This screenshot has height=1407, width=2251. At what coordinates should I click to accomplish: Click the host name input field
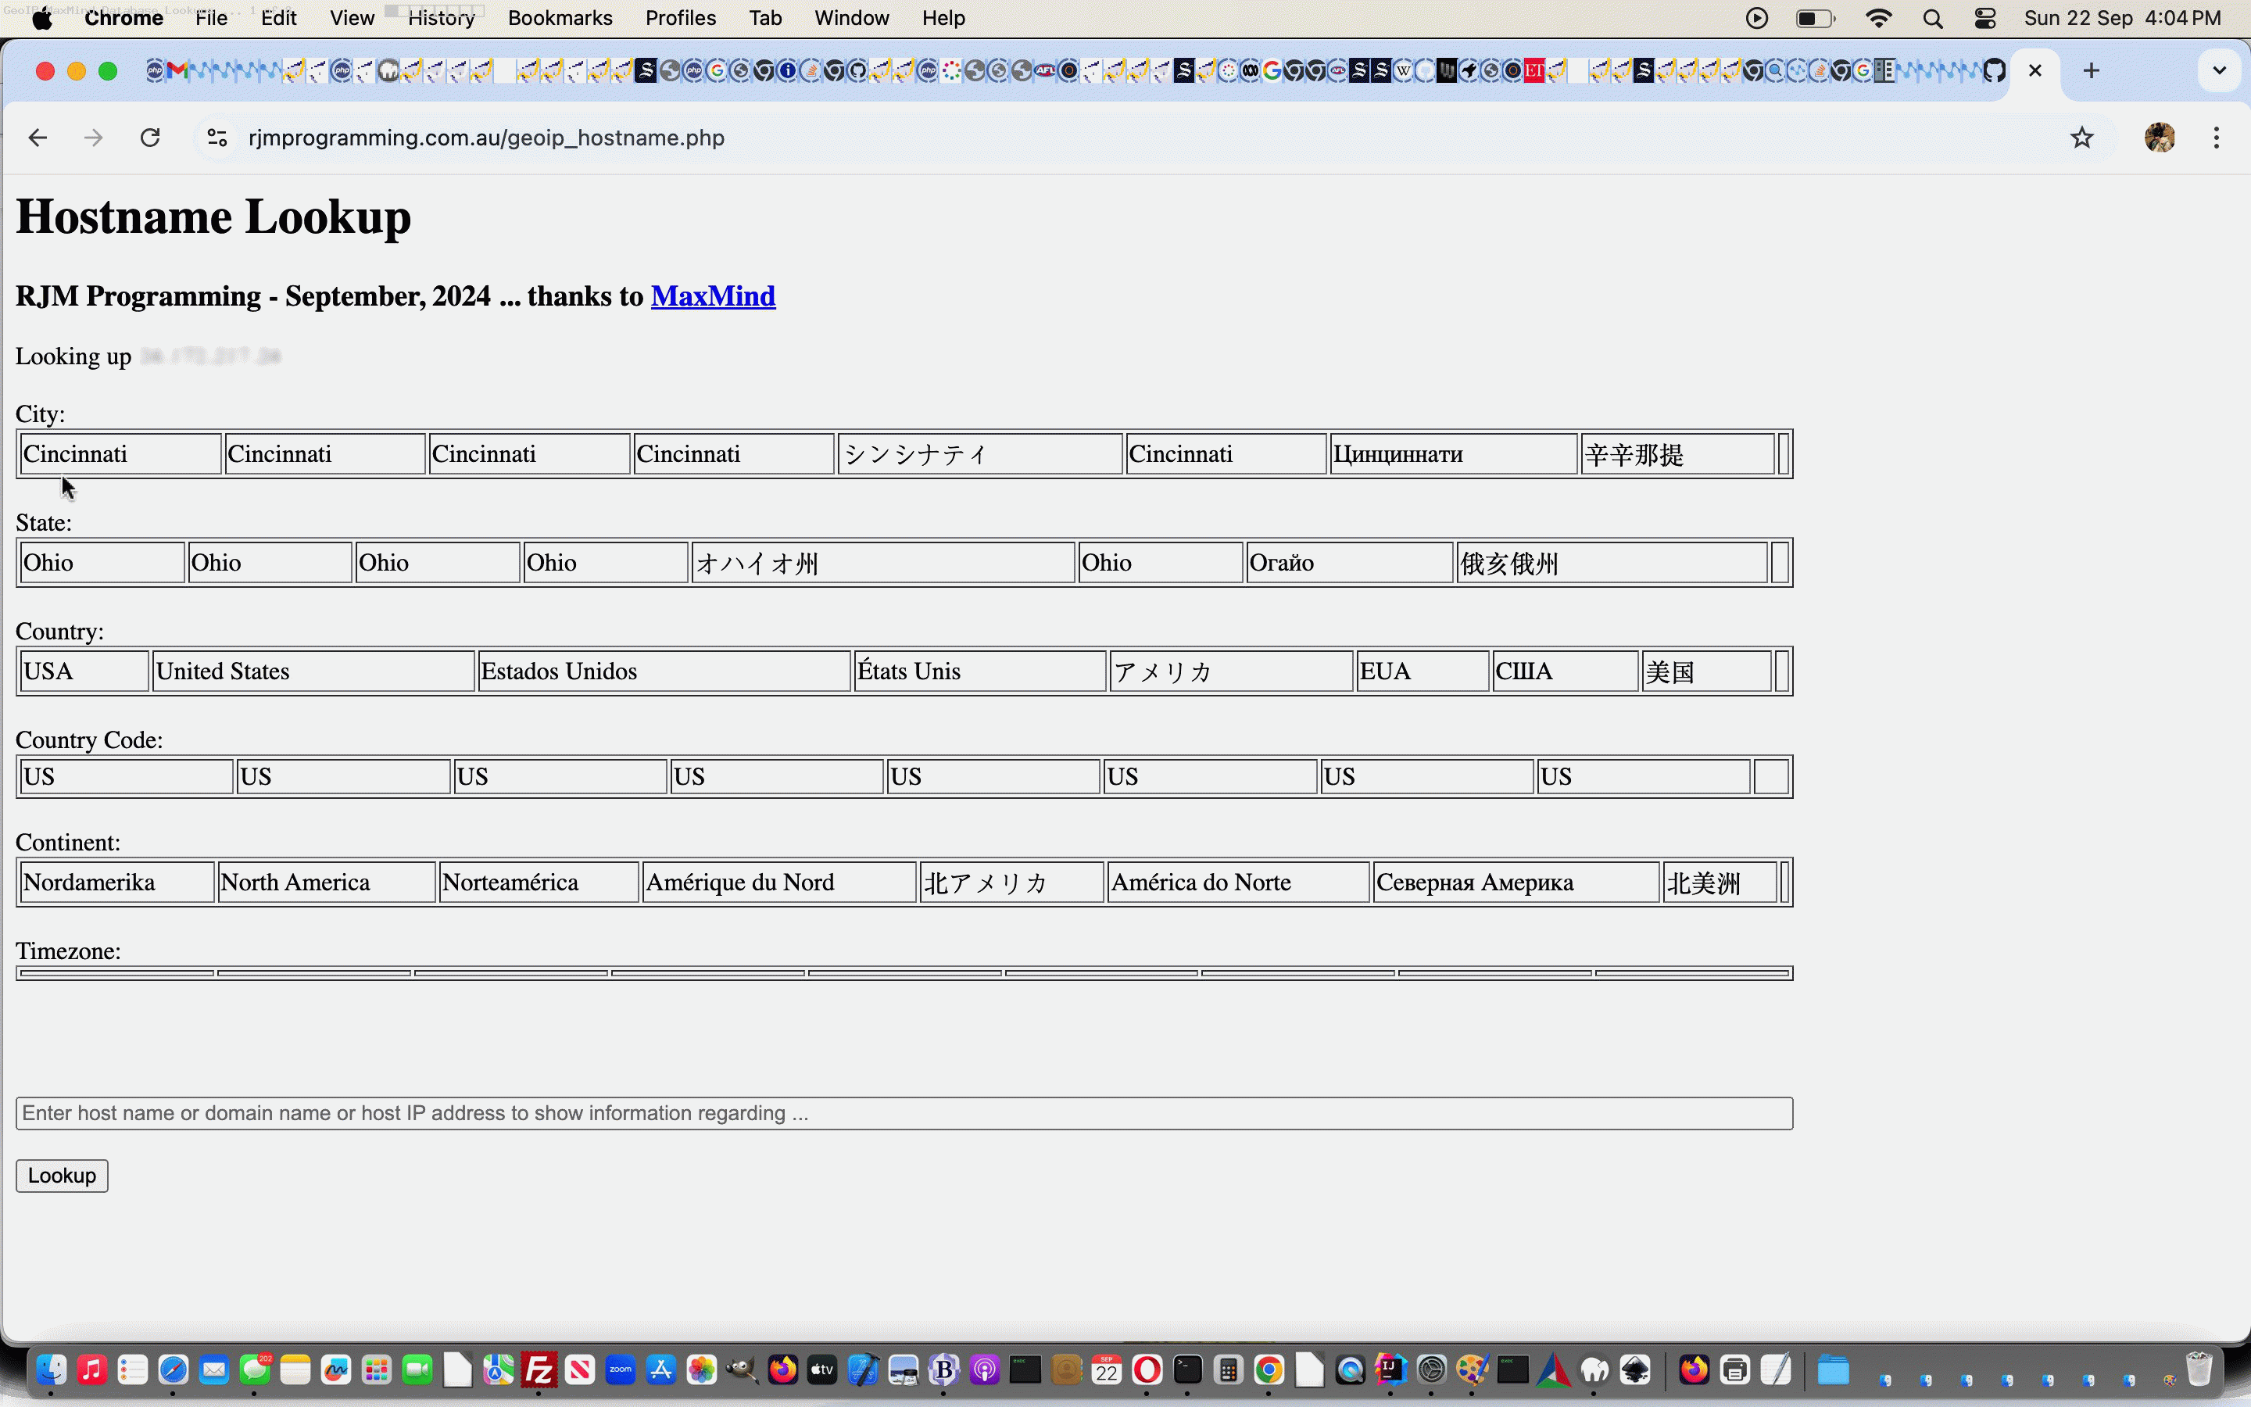click(904, 1113)
